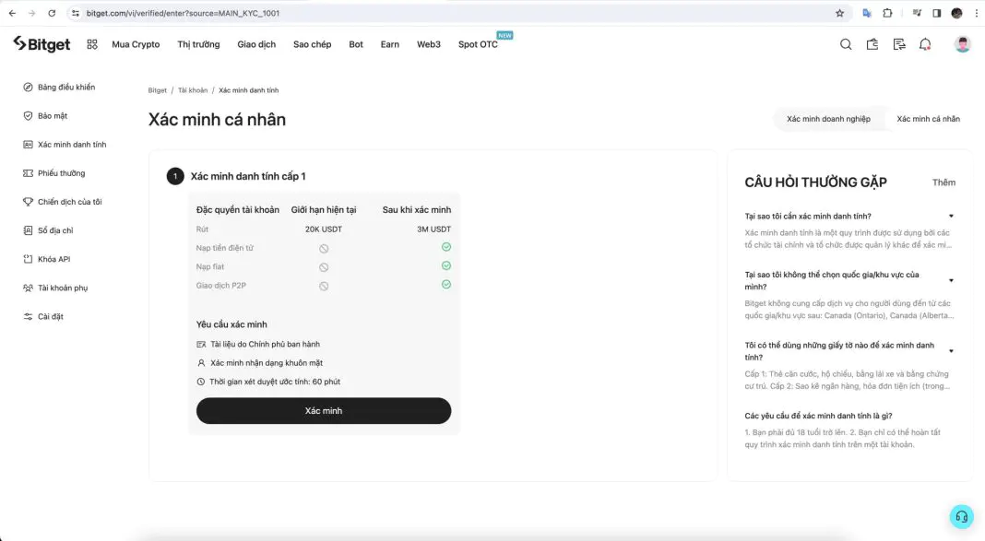Click the Nạp tiền điện tử green checkmark

(446, 247)
